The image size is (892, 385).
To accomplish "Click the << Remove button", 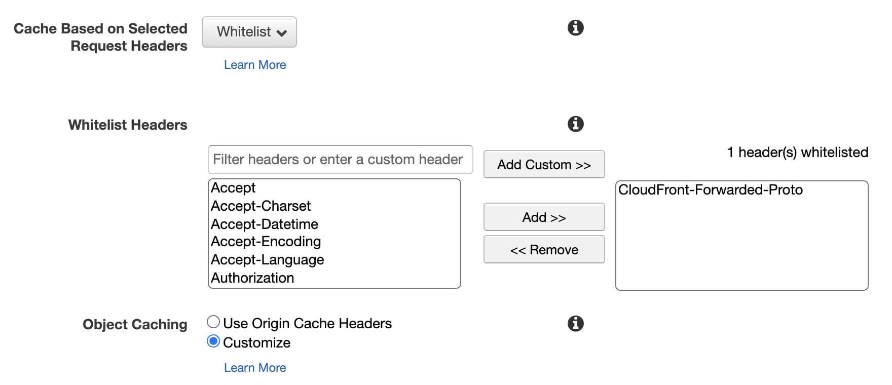I will click(x=544, y=250).
